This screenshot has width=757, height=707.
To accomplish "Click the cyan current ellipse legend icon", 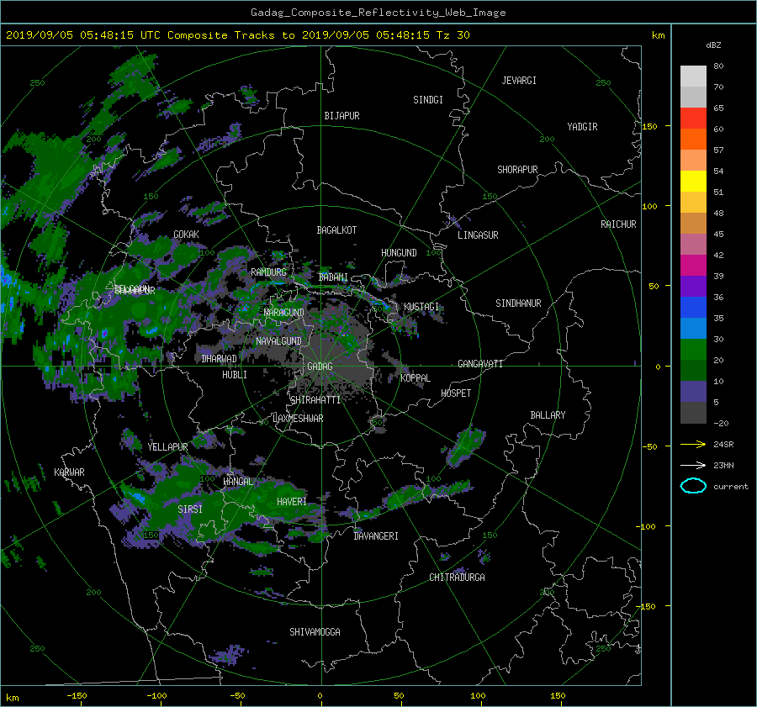I will [693, 486].
